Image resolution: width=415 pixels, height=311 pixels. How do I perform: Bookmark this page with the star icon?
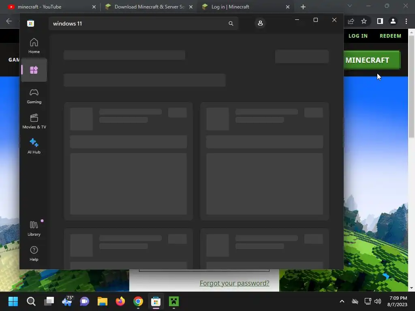click(x=364, y=21)
